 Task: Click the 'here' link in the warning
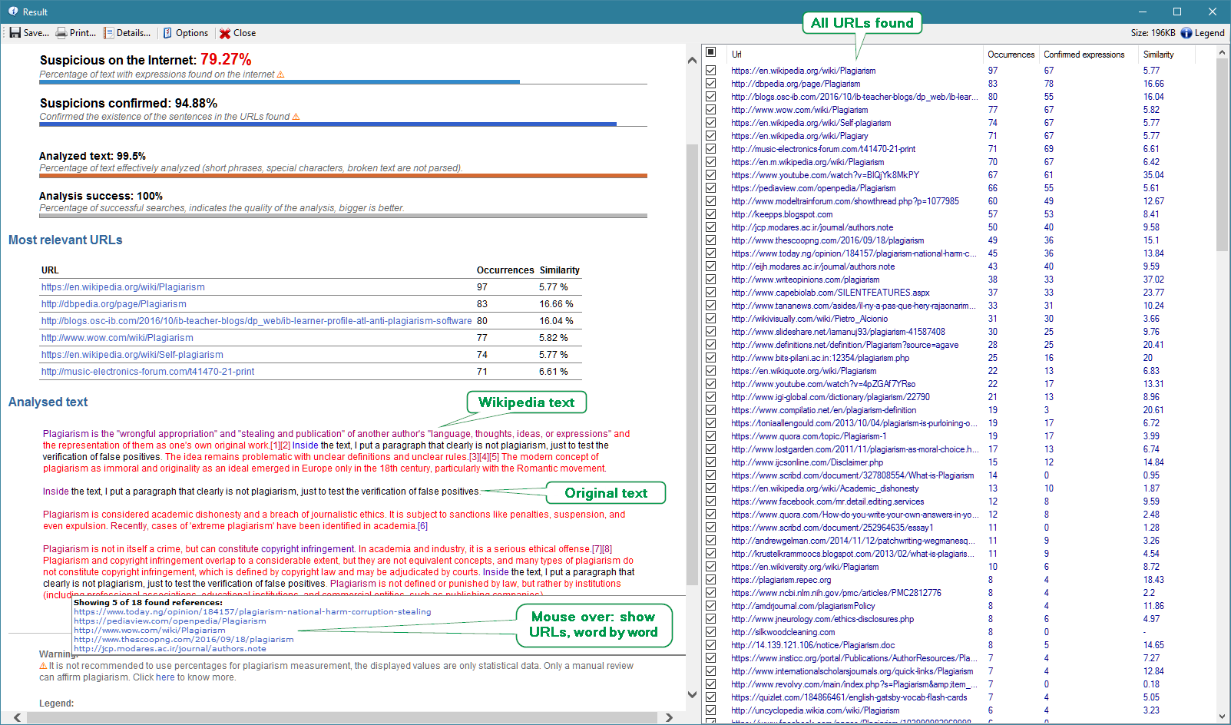point(165,677)
